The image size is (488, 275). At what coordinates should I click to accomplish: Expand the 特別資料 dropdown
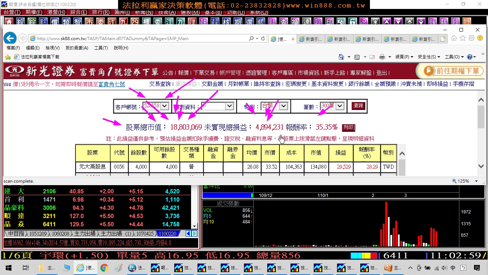tap(229, 106)
